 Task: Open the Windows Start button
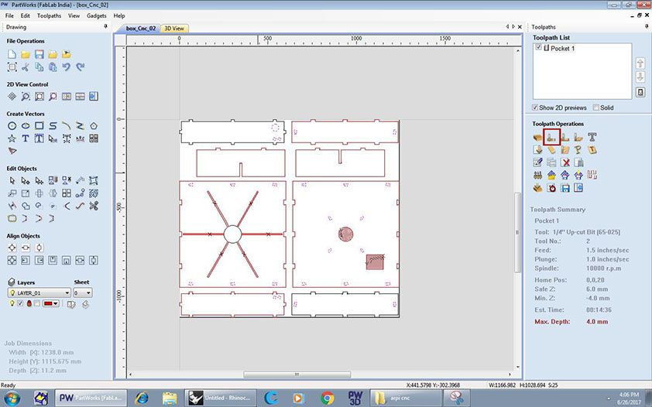[12, 398]
